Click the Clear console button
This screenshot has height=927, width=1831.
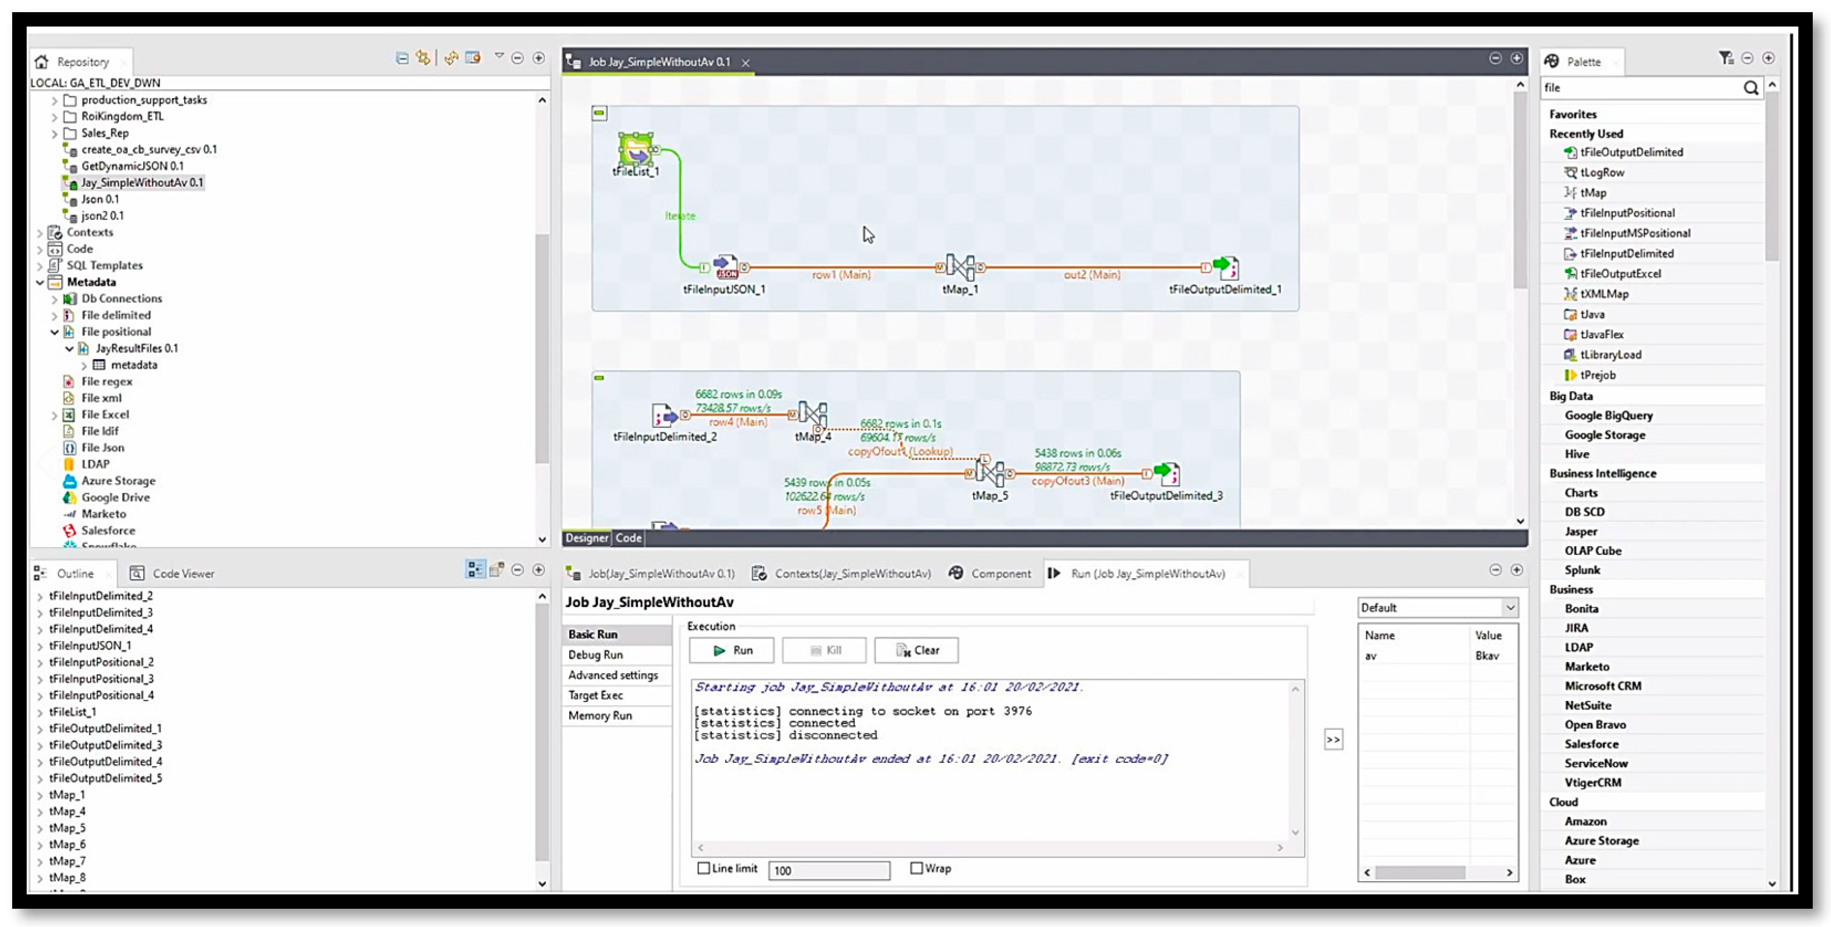point(915,650)
